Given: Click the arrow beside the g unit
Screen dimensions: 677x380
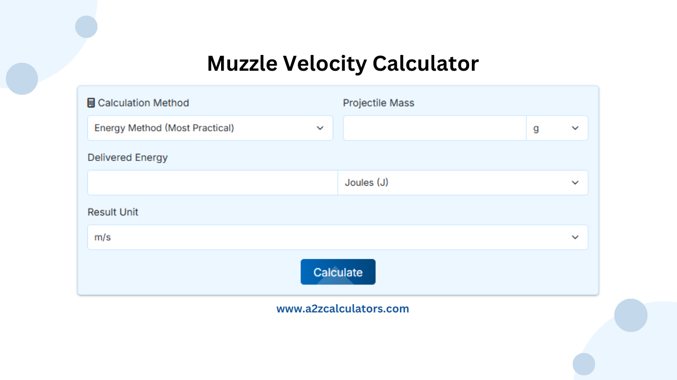Looking at the screenshot, I should tap(575, 128).
